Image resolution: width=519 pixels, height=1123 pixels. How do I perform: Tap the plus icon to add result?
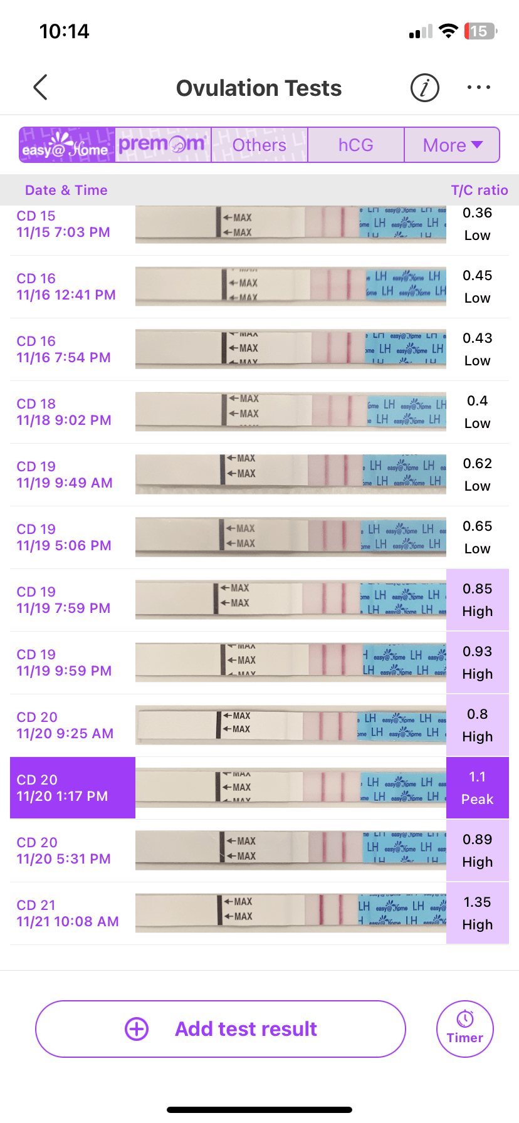coord(137,1029)
